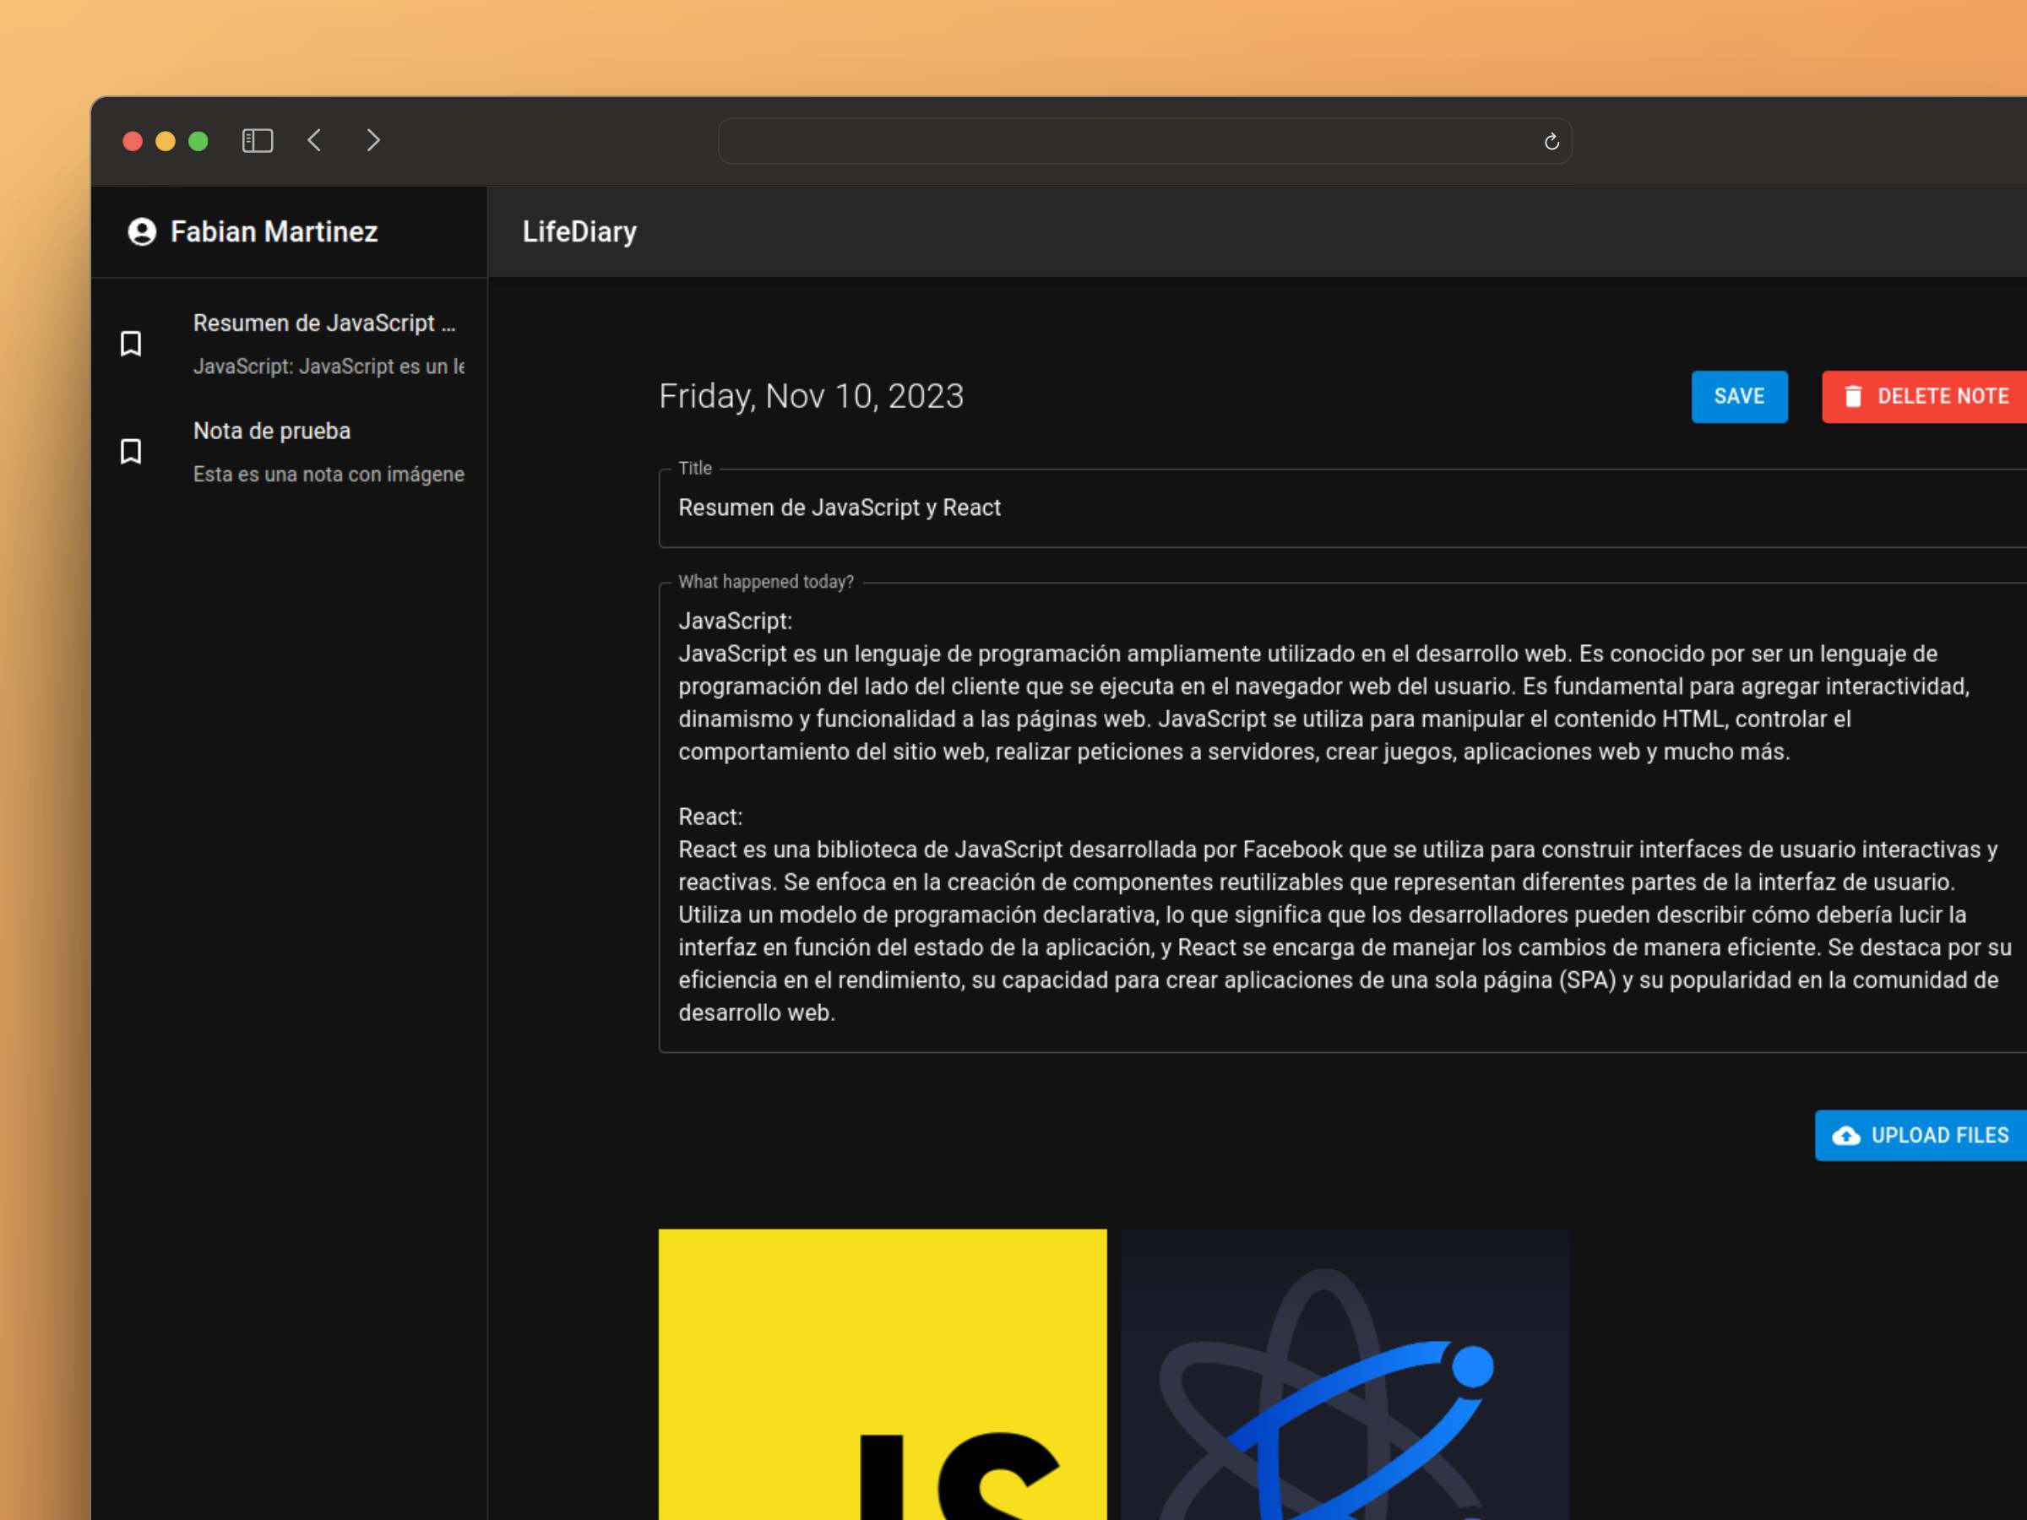
Task: Click into the What happened today text area
Action: 1343,817
